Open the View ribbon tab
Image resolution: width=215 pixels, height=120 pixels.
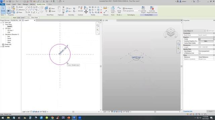tap(19, 4)
